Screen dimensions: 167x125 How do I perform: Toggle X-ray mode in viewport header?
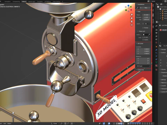pyautogui.click(x=114, y=124)
